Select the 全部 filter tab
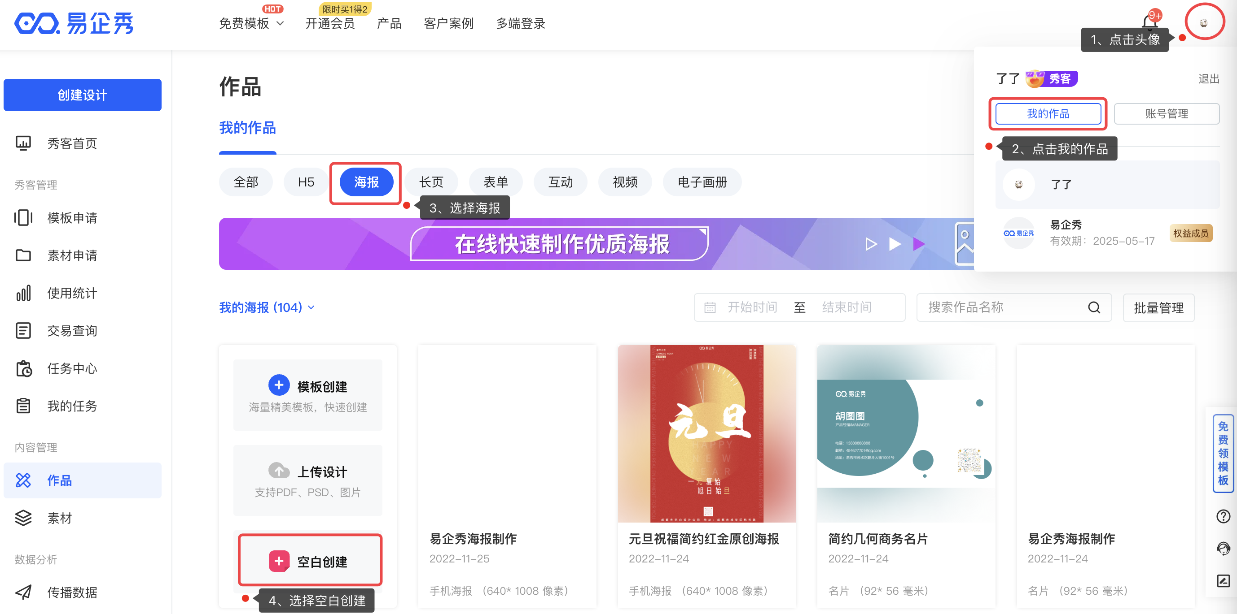 (246, 182)
